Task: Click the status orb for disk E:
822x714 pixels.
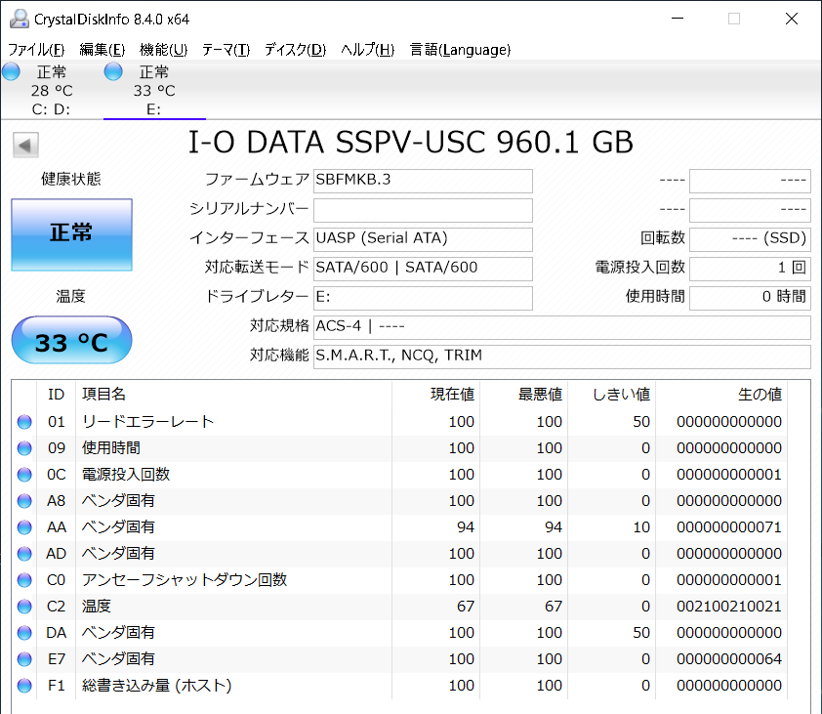Action: [x=113, y=71]
